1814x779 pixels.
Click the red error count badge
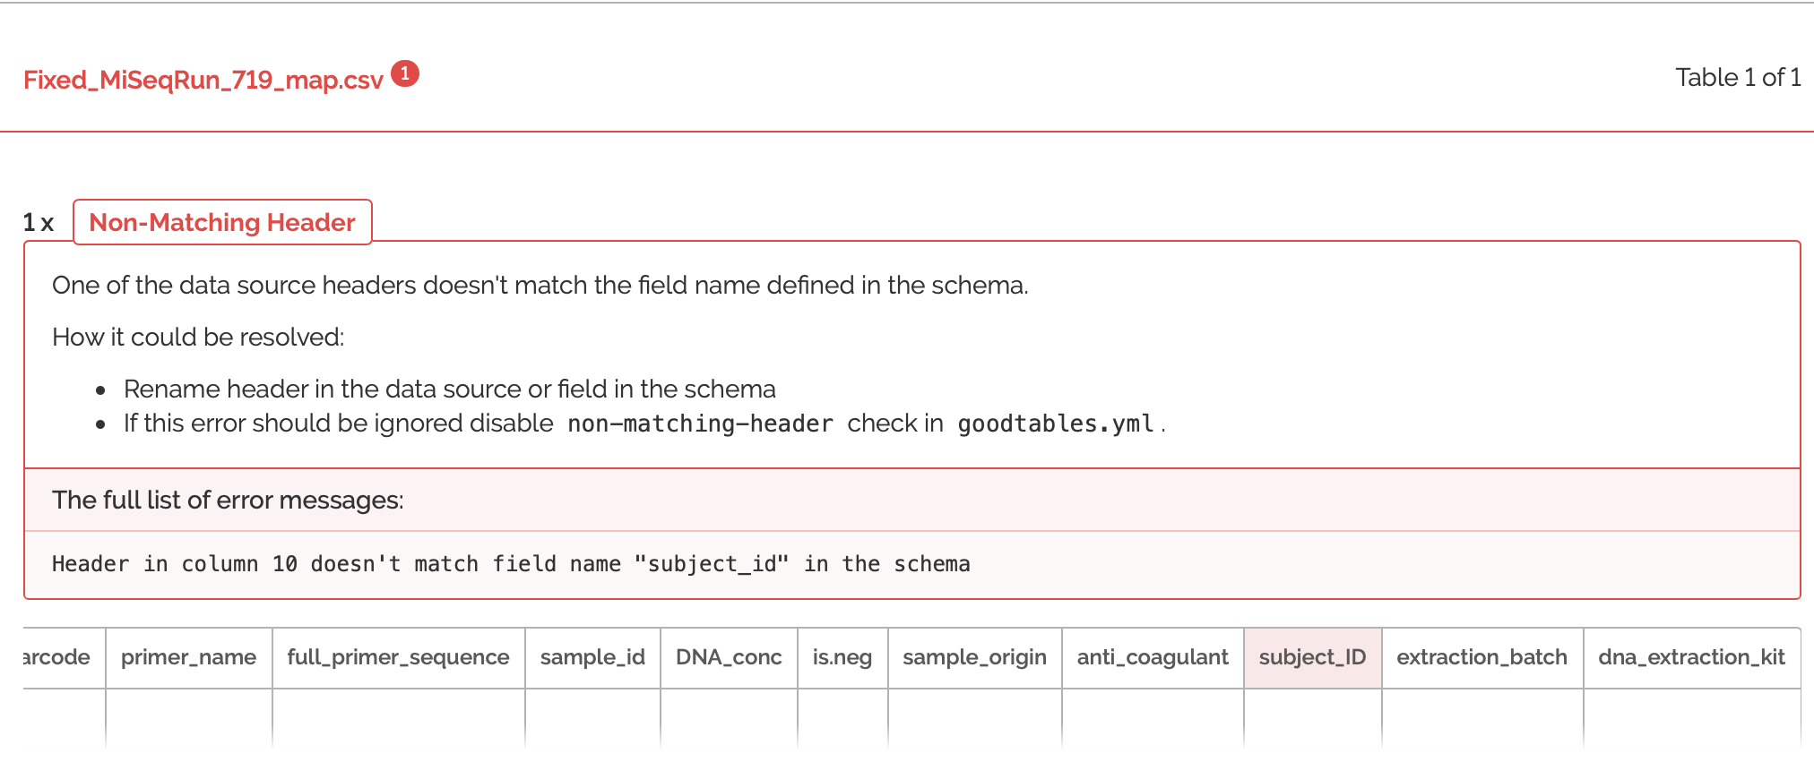405,73
